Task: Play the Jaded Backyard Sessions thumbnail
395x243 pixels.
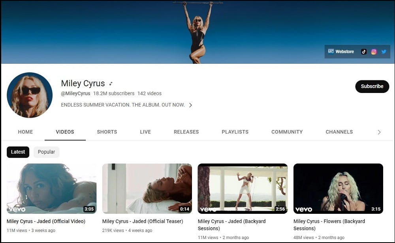Action: click(x=243, y=189)
